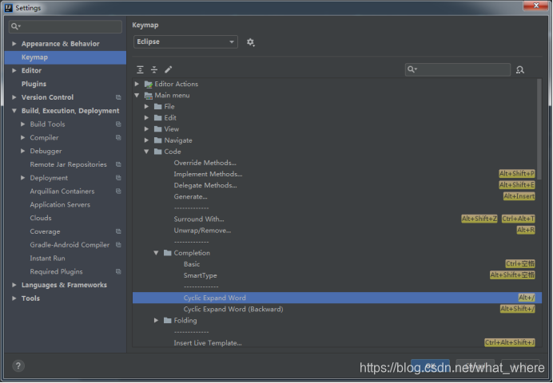Expand the View folder node
This screenshot has height=383, width=553.
pyautogui.click(x=146, y=128)
